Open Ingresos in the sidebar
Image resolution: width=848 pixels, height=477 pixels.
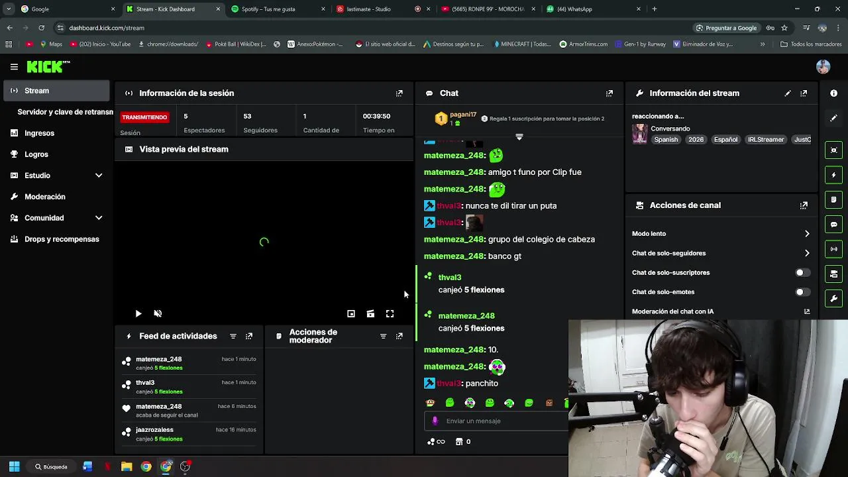pyautogui.click(x=56, y=133)
